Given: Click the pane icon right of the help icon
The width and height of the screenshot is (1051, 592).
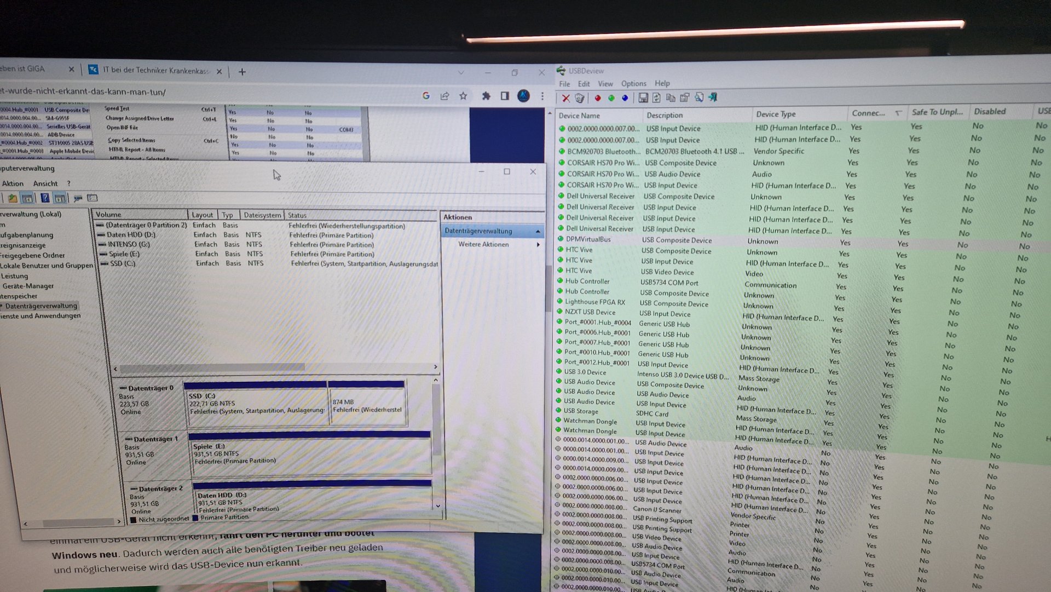Looking at the screenshot, I should pos(60,198).
